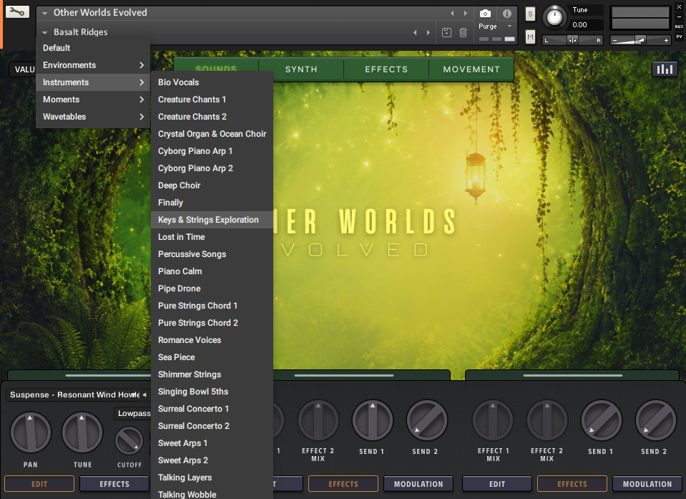Switch to the SYNTH tab
The height and width of the screenshot is (499, 686).
(x=301, y=69)
